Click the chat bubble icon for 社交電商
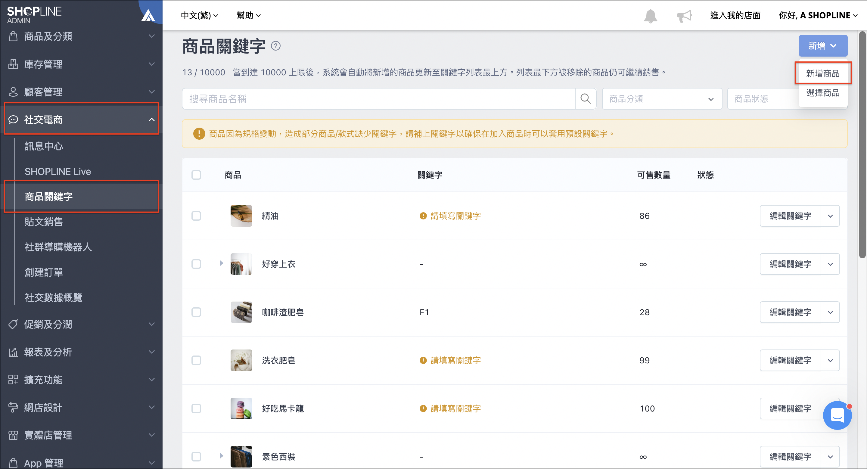 coord(13,120)
